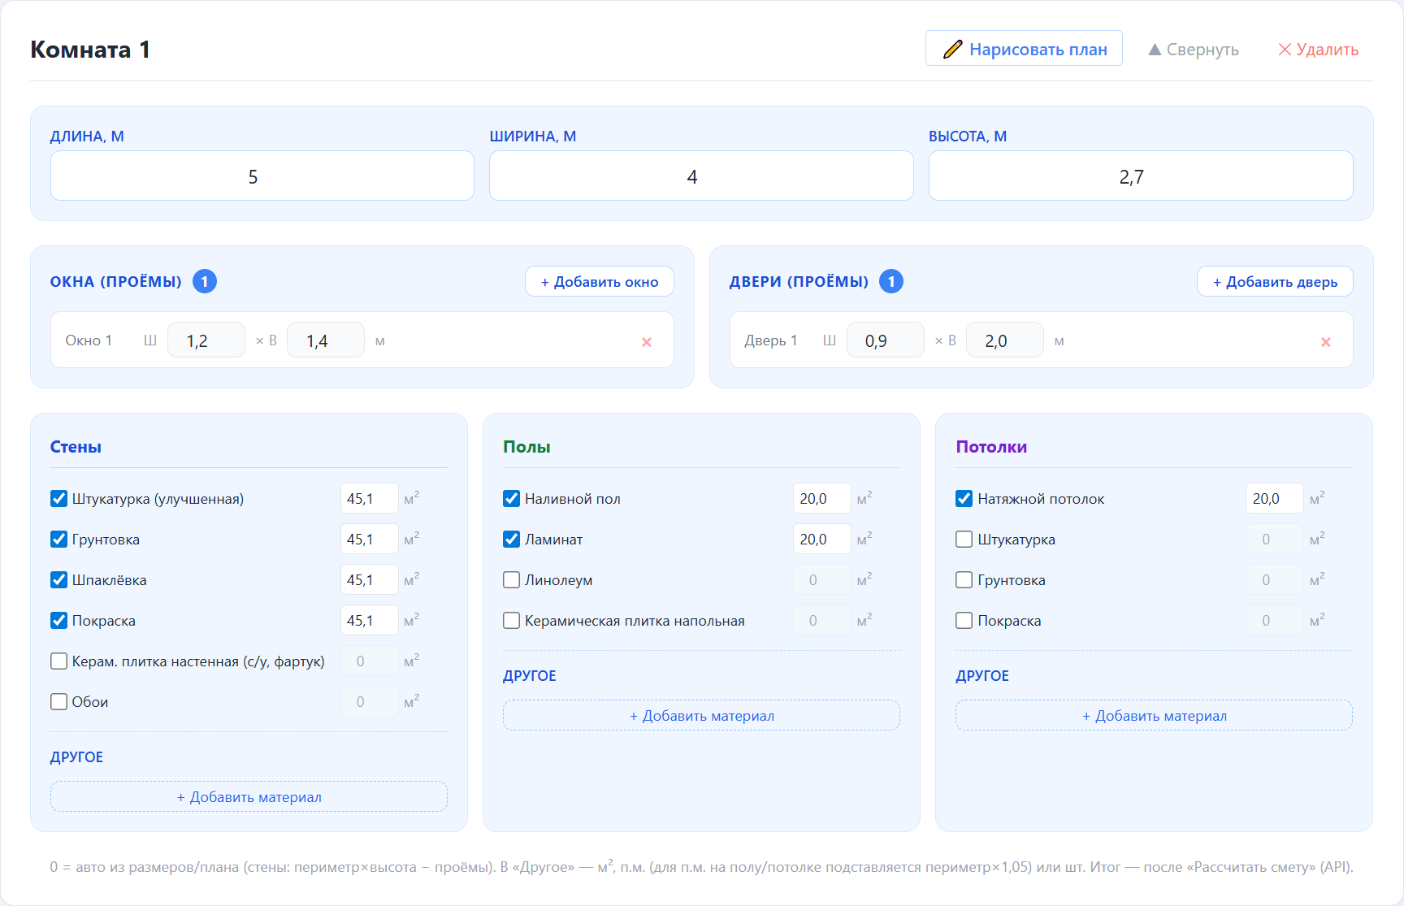Add custom material to Стены
This screenshot has height=906, width=1404.
[249, 797]
